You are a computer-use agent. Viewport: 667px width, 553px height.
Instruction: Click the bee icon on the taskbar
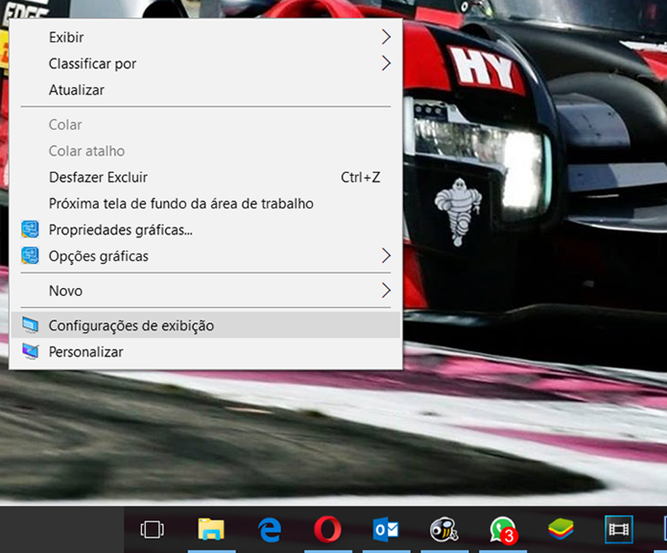click(x=444, y=529)
